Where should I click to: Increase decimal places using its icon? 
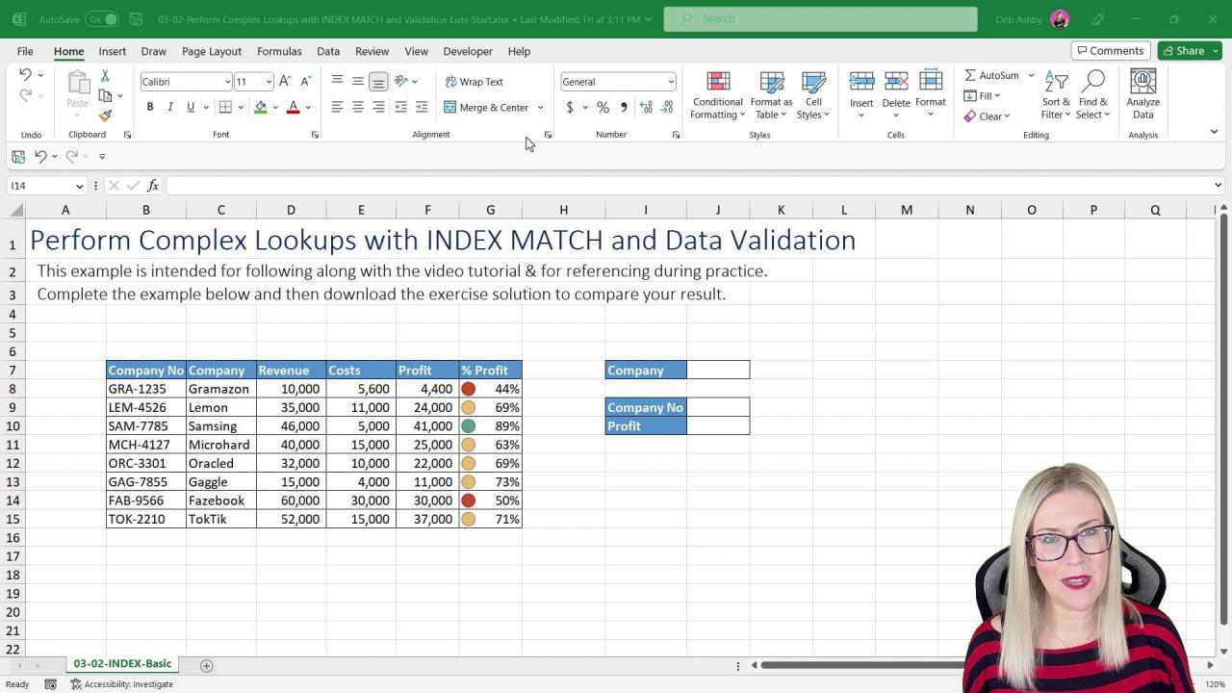point(646,107)
